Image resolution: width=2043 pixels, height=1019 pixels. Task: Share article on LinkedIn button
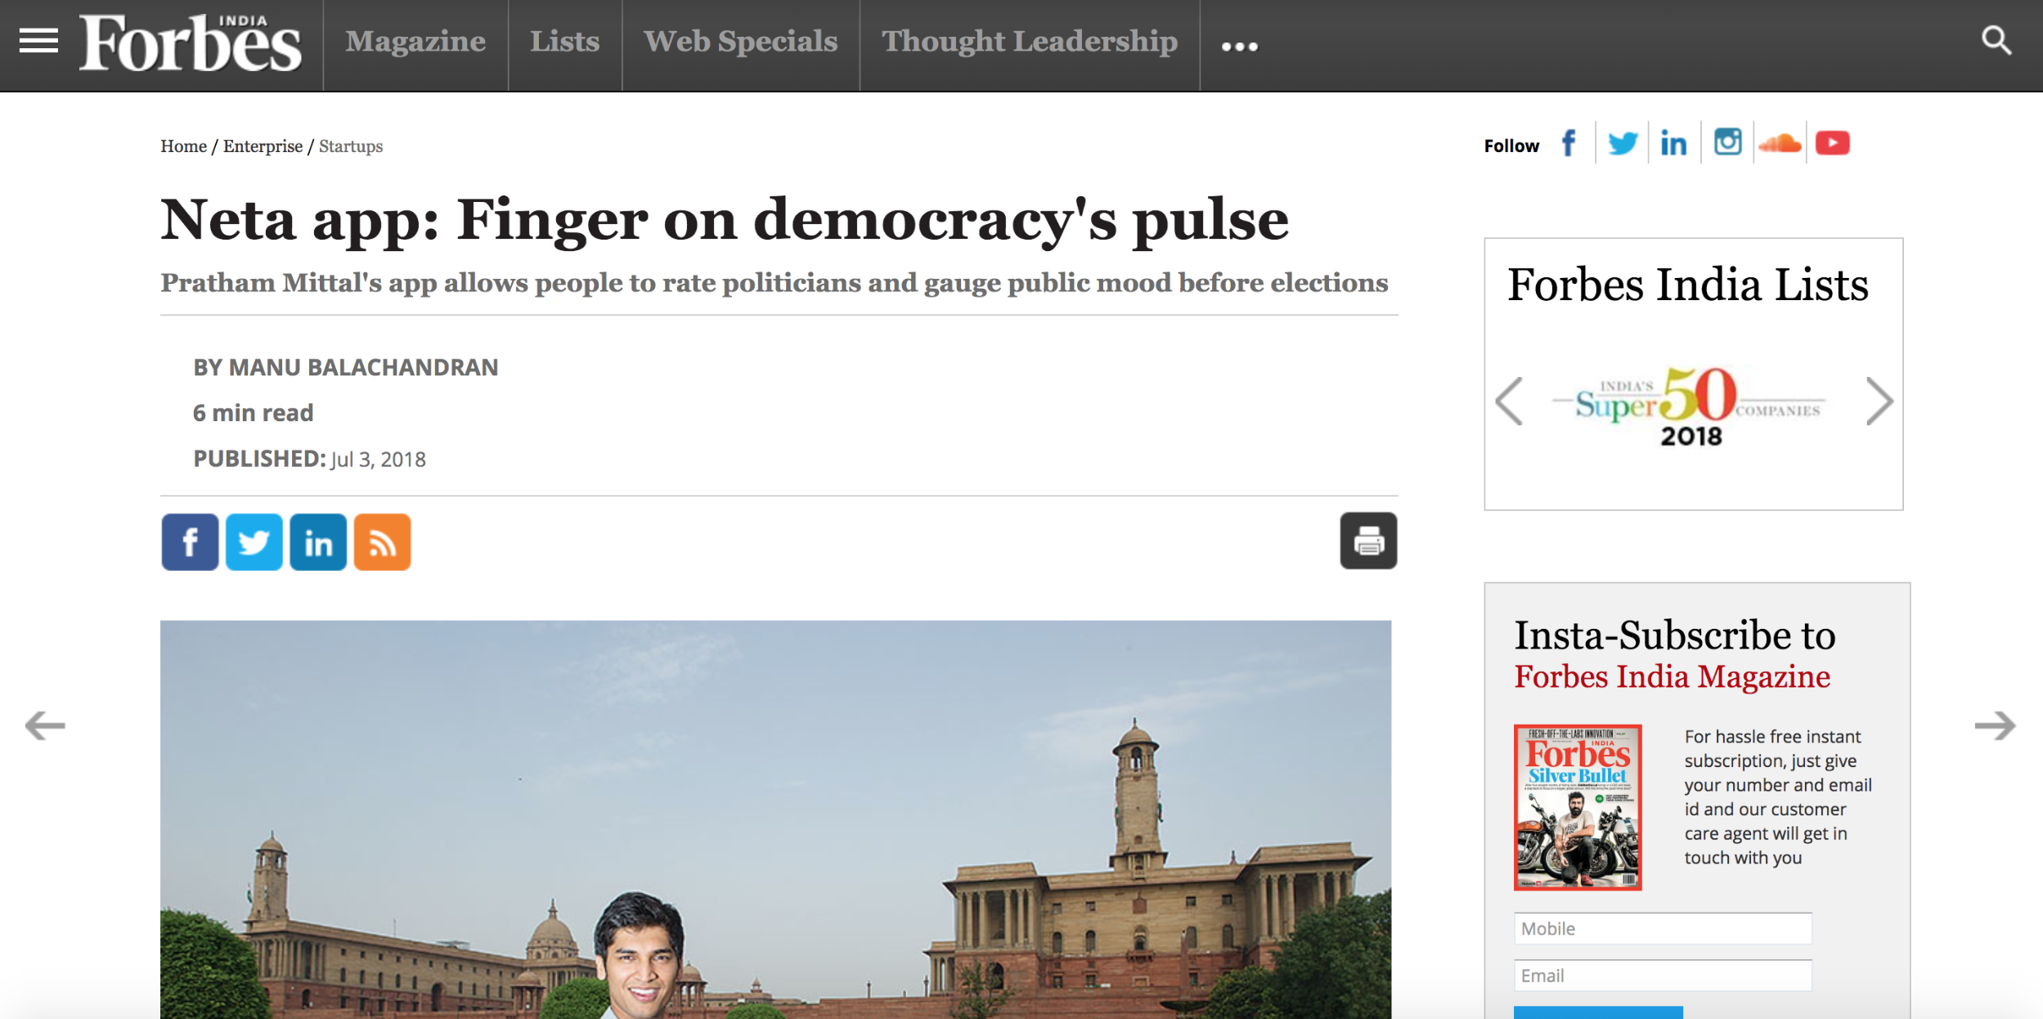pos(318,541)
